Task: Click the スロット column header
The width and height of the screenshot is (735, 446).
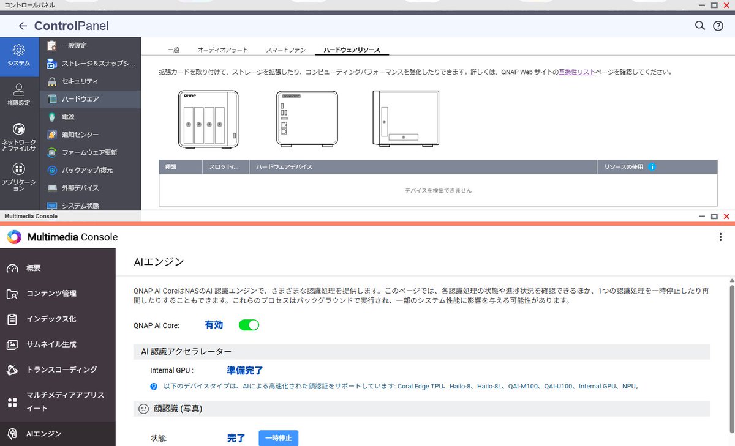Action: [x=225, y=167]
